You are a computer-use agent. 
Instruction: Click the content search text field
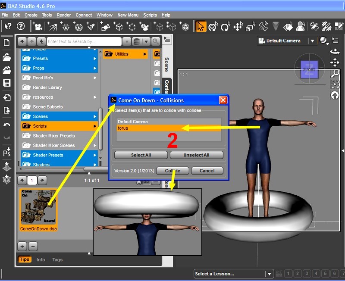pos(84,41)
